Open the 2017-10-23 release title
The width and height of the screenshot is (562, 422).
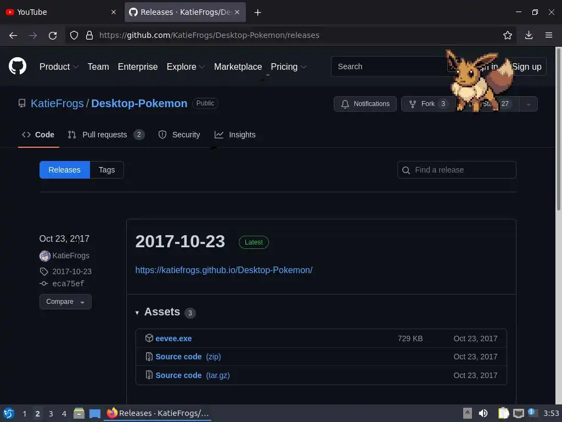(180, 242)
